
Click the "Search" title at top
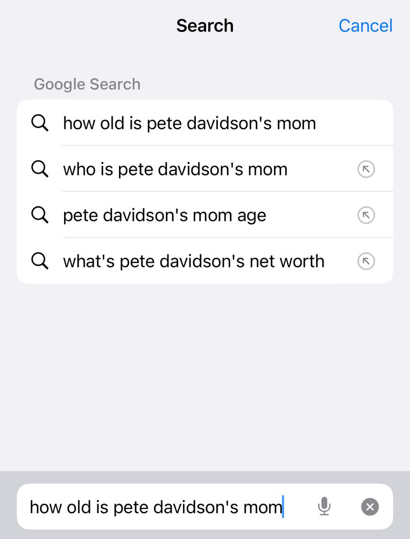pos(205,26)
